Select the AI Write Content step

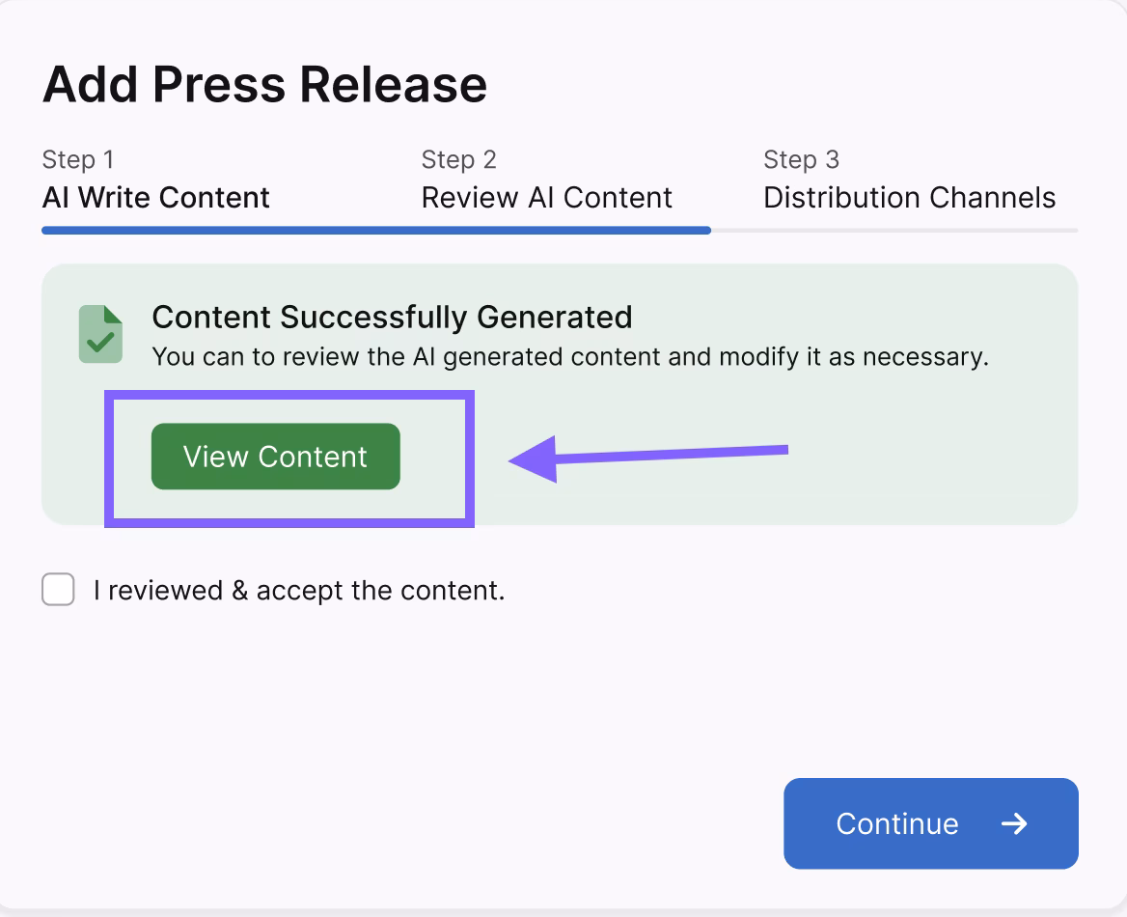tap(155, 198)
